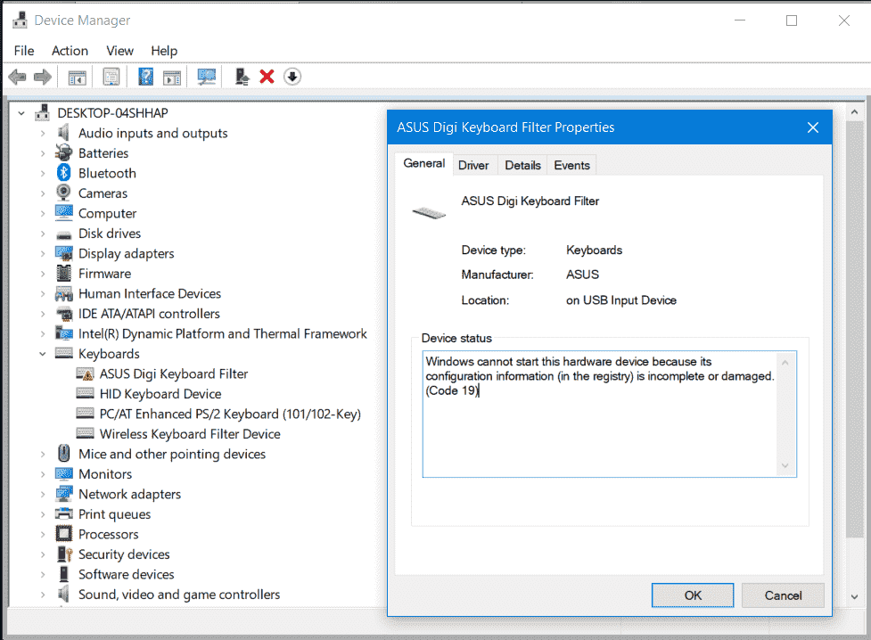Click the Network adapters icon

point(64,494)
